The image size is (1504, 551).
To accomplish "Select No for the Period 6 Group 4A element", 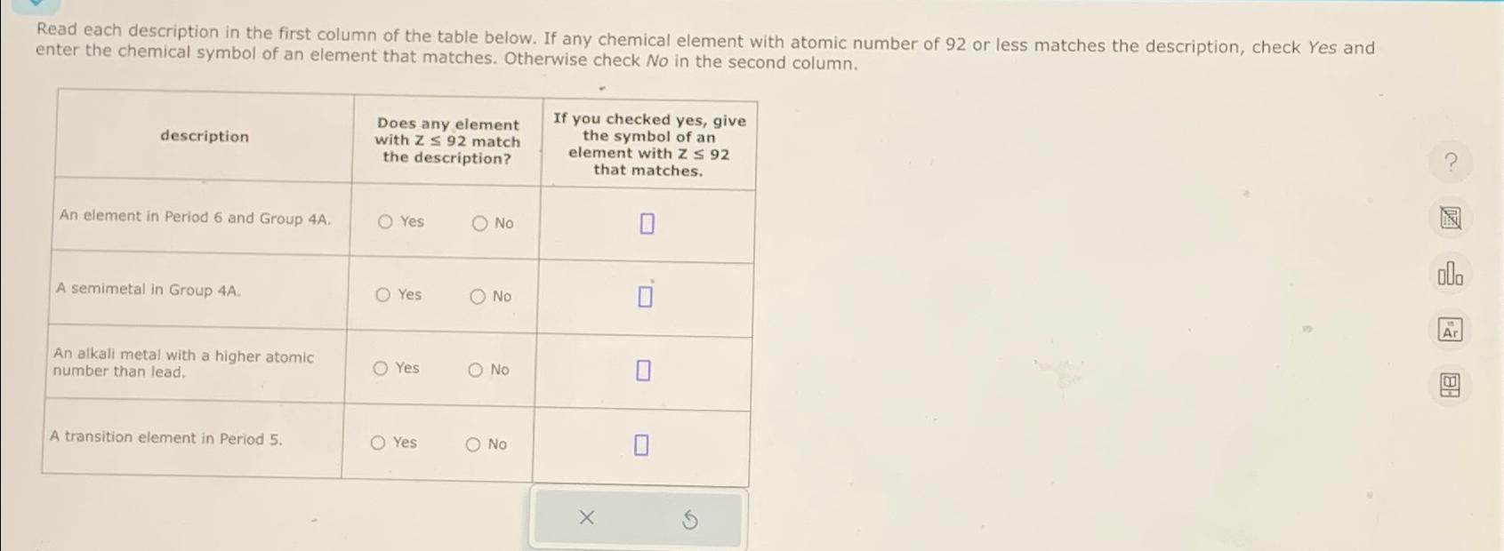I will [x=479, y=224].
